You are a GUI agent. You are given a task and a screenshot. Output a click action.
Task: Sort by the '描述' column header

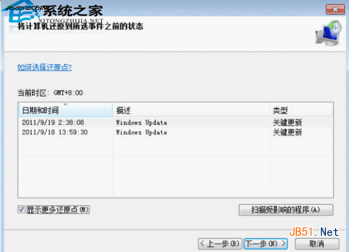tap(191, 110)
